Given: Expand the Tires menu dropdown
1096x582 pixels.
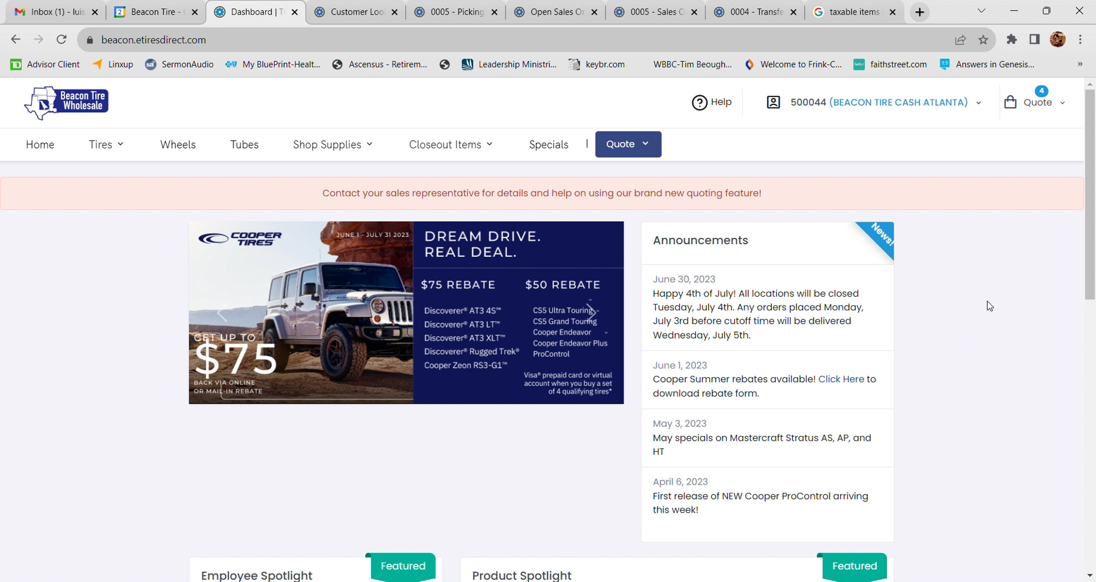Looking at the screenshot, I should pyautogui.click(x=106, y=144).
